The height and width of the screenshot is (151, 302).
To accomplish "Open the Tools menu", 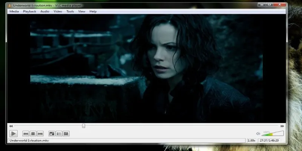I will pos(70,11).
